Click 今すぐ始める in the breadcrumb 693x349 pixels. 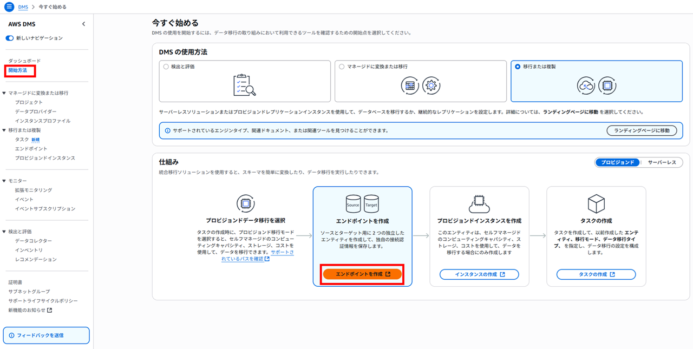53,7
